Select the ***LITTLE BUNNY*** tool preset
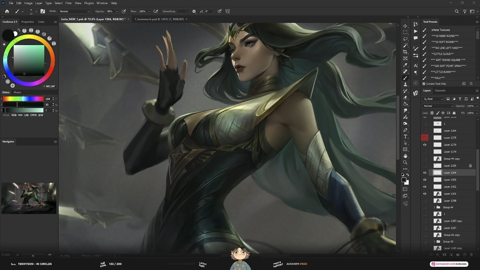 [443, 72]
